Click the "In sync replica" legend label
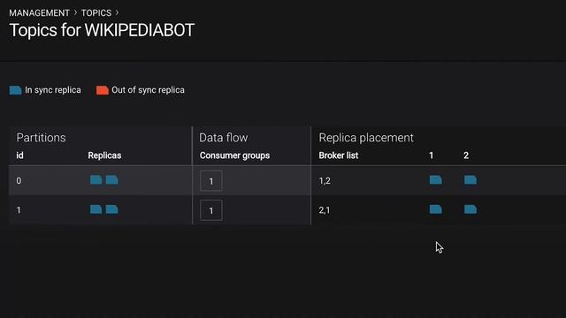Image resolution: width=566 pixels, height=318 pixels. point(53,90)
